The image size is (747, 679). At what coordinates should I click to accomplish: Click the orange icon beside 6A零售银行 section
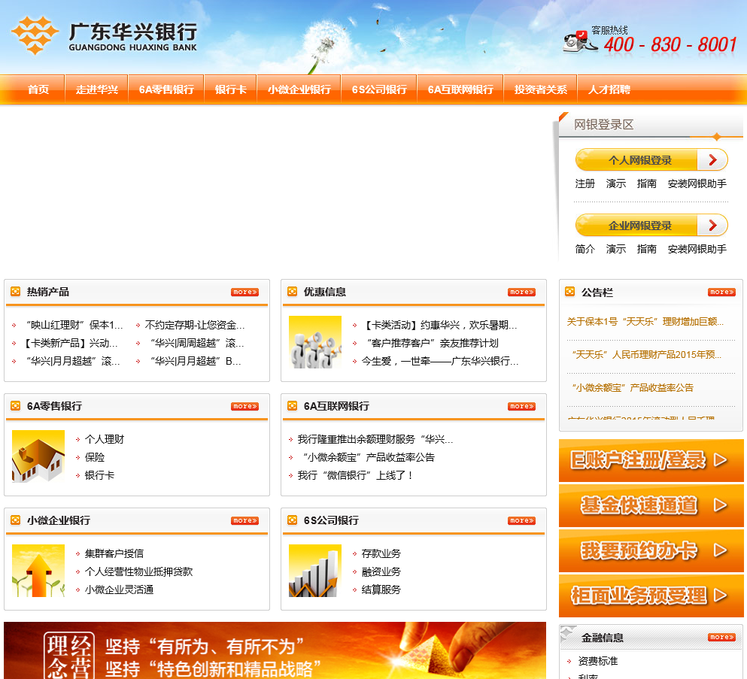pyautogui.click(x=16, y=406)
